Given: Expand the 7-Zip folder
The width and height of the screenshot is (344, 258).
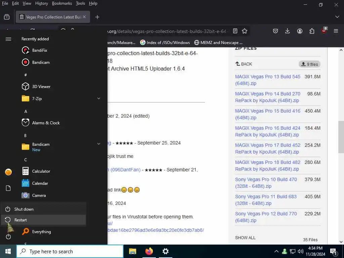Looking at the screenshot, I should click(x=99, y=98).
